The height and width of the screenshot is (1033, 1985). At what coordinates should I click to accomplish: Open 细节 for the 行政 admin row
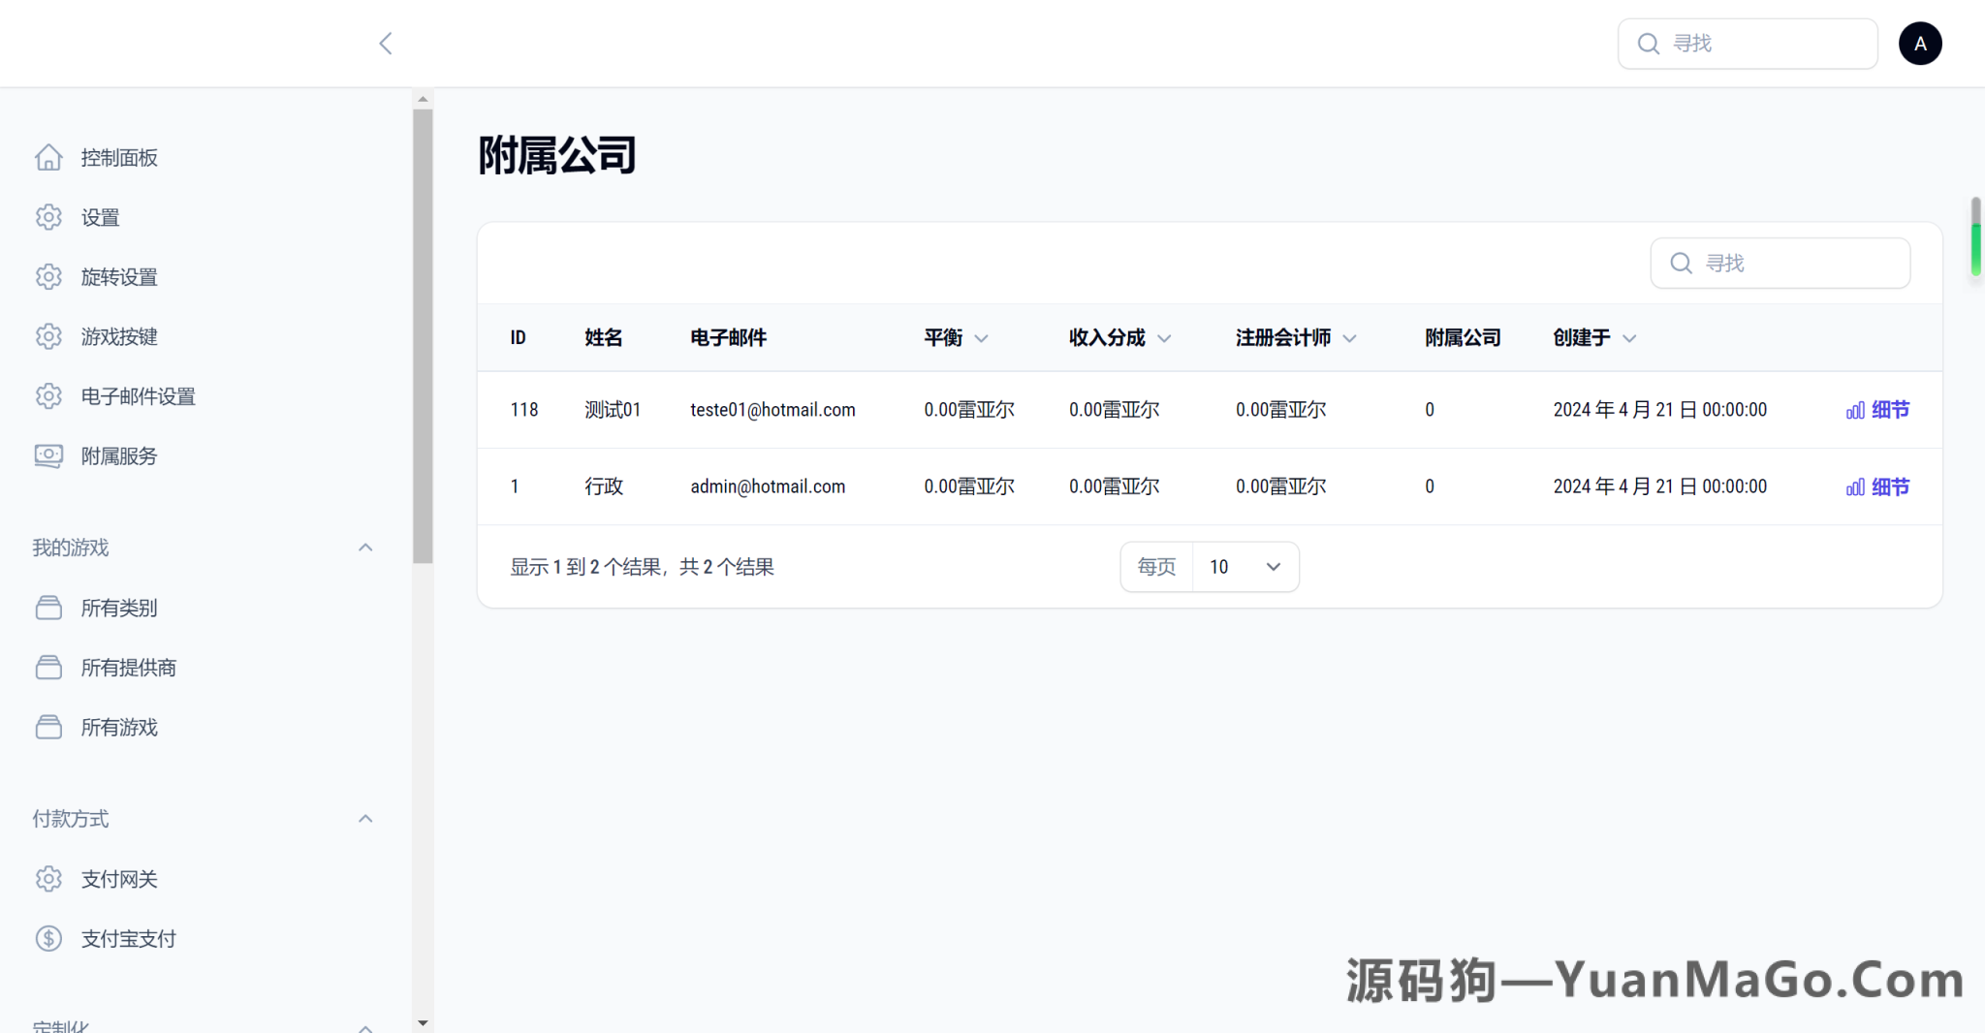point(1890,486)
